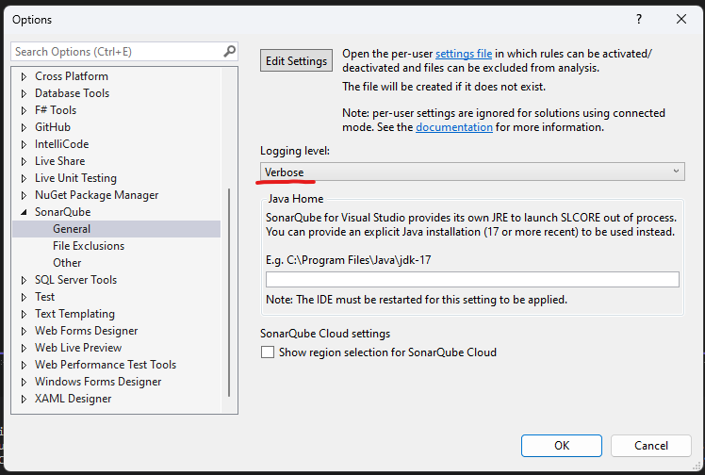Expand the NuGet Package Manager node

point(25,195)
